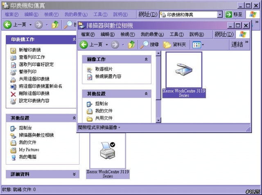Collapse the 圖像工作 panel

pos(146,59)
